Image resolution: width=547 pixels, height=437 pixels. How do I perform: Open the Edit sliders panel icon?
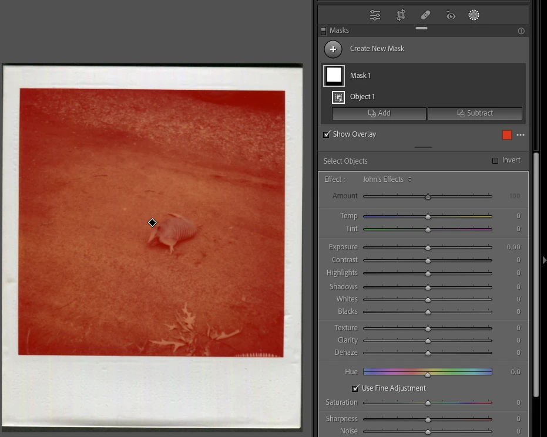click(x=375, y=15)
